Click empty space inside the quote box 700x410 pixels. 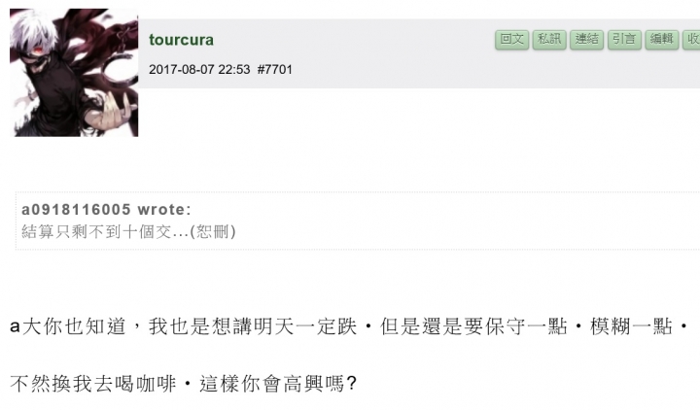[467, 222]
